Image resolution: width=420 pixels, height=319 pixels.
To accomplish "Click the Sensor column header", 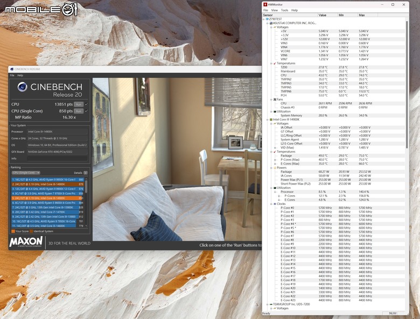I will tap(290, 15).
